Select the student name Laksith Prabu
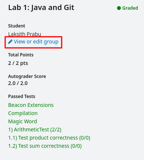The width and height of the screenshot is (144, 160). point(25,34)
